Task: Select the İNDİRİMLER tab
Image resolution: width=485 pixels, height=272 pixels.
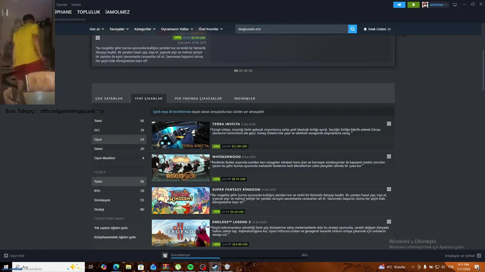Action: tap(245, 99)
